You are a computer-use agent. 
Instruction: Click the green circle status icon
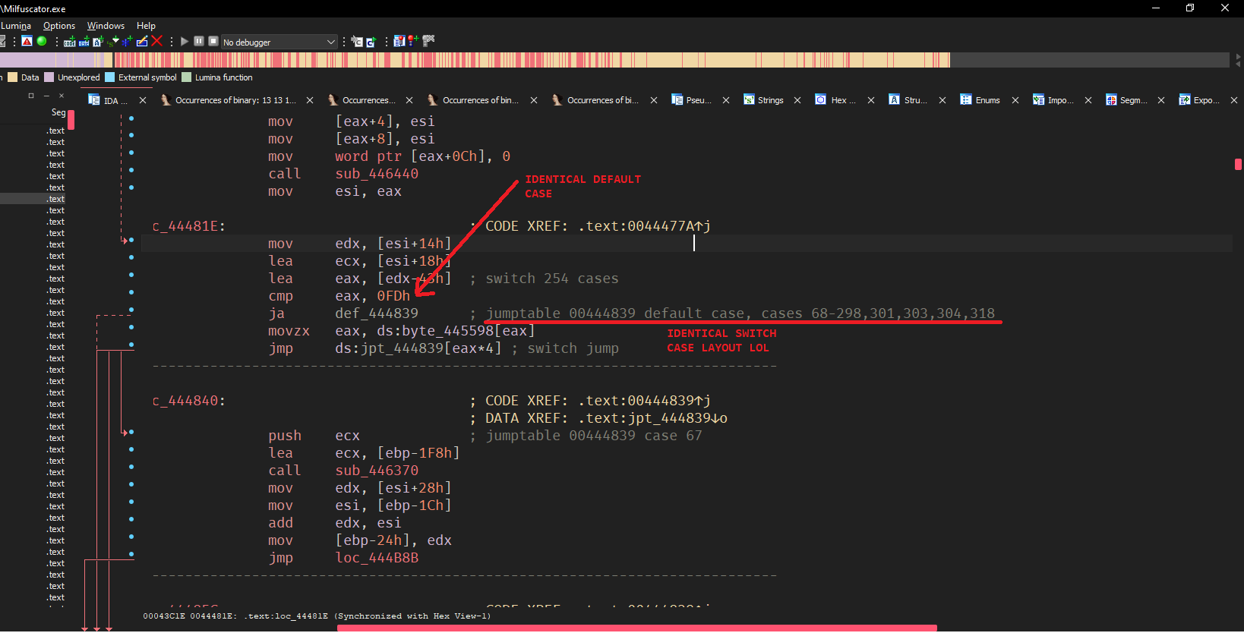[x=42, y=41]
